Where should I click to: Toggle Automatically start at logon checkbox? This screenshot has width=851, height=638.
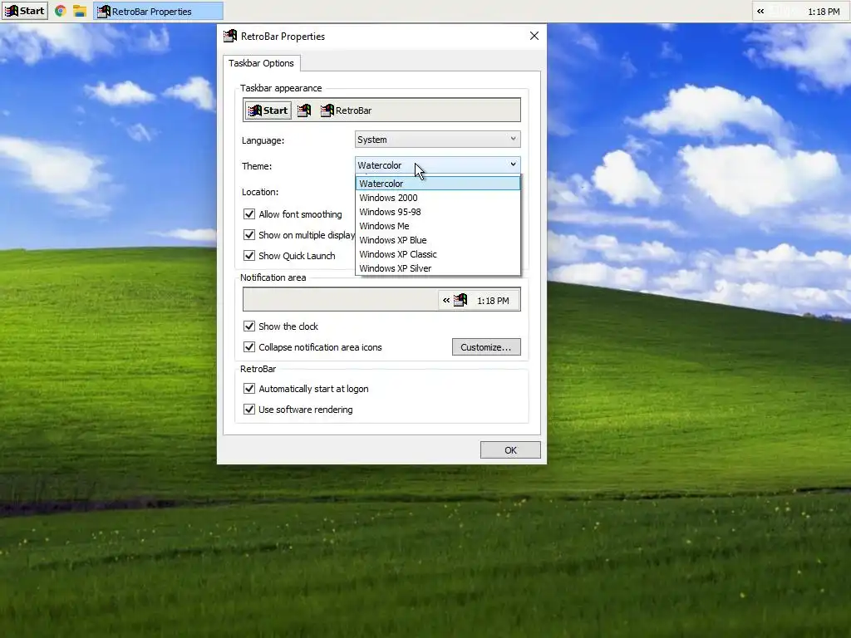click(x=249, y=389)
